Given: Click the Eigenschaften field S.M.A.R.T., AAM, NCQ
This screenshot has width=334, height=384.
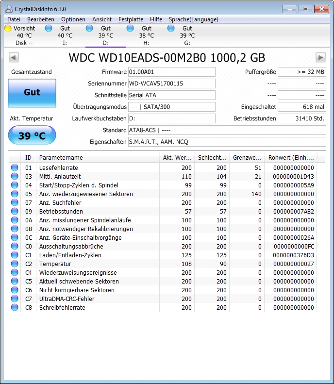Looking at the screenshot, I should (x=227, y=142).
